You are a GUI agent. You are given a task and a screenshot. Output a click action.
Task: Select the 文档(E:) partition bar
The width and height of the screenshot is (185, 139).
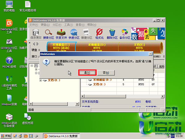coord(139,47)
